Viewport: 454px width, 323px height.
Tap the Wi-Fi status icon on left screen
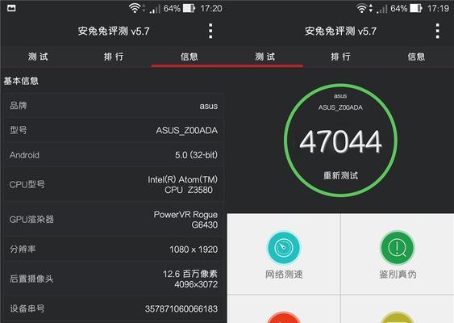(x=135, y=8)
